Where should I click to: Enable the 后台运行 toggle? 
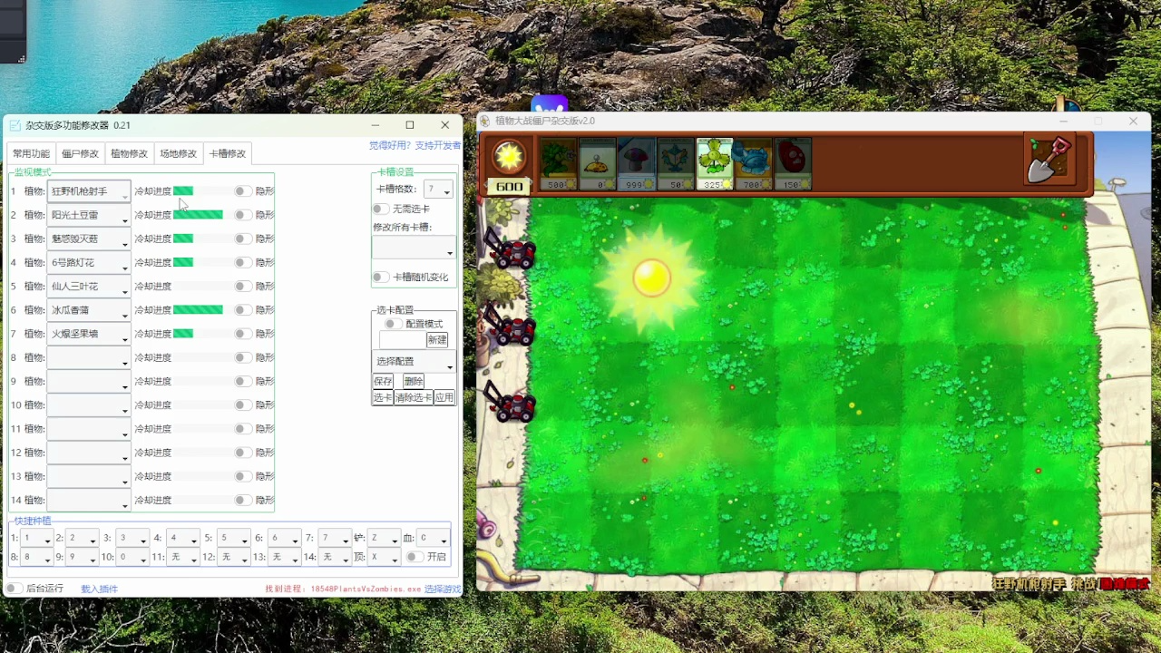14,589
